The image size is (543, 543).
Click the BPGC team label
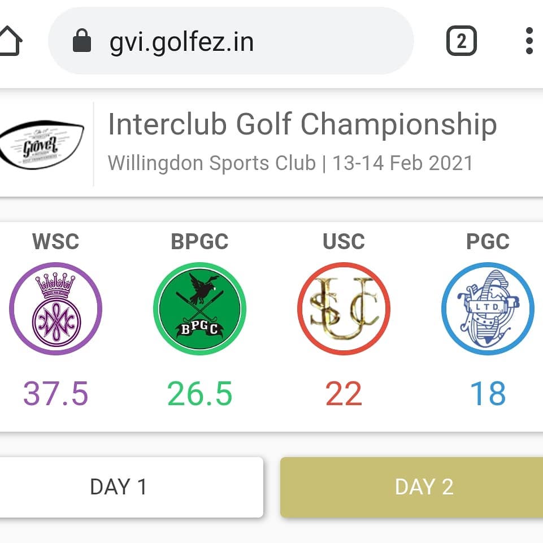coord(200,241)
